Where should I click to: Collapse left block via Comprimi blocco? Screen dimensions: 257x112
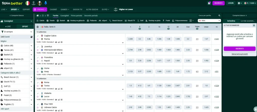(17, 15)
